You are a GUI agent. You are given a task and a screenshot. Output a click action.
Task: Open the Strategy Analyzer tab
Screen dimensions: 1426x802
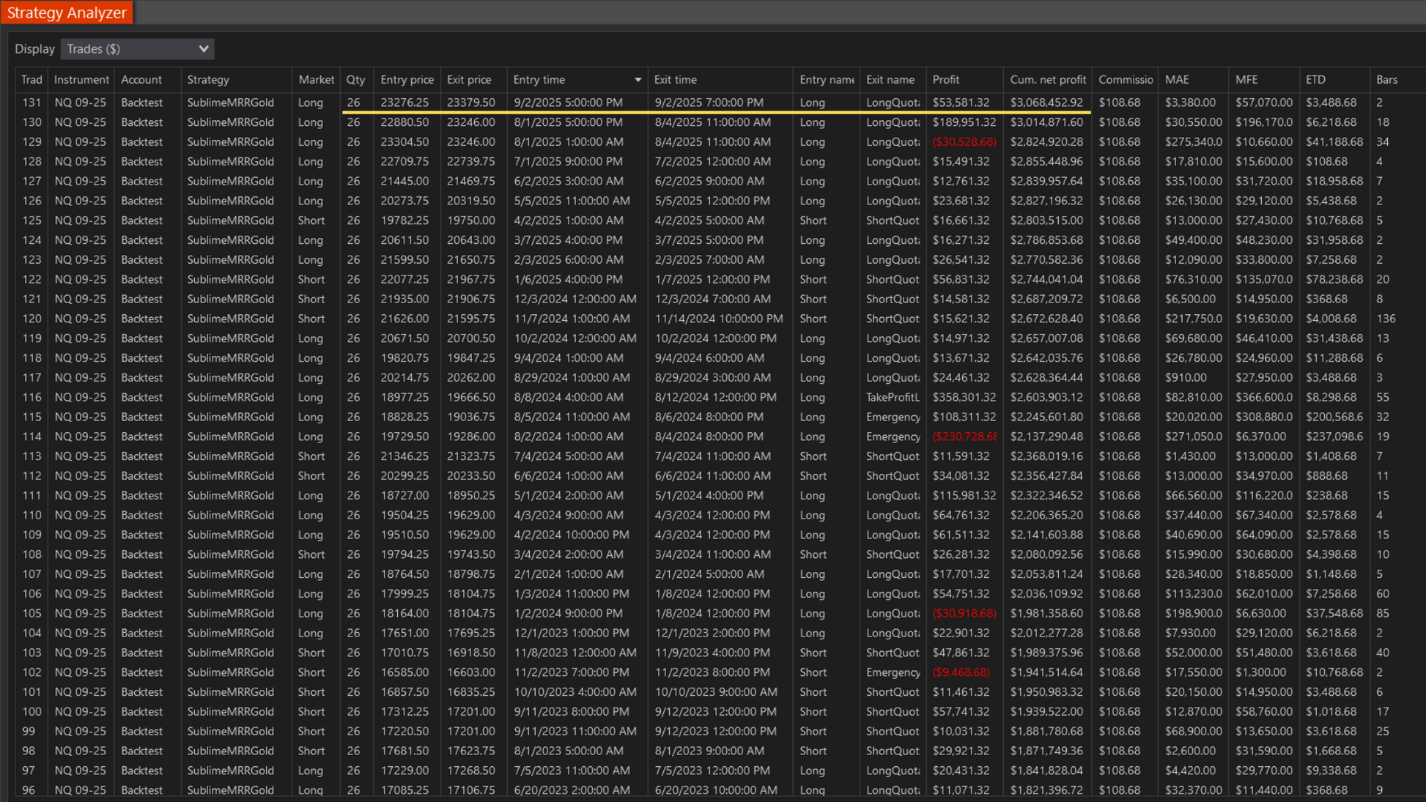pos(66,12)
